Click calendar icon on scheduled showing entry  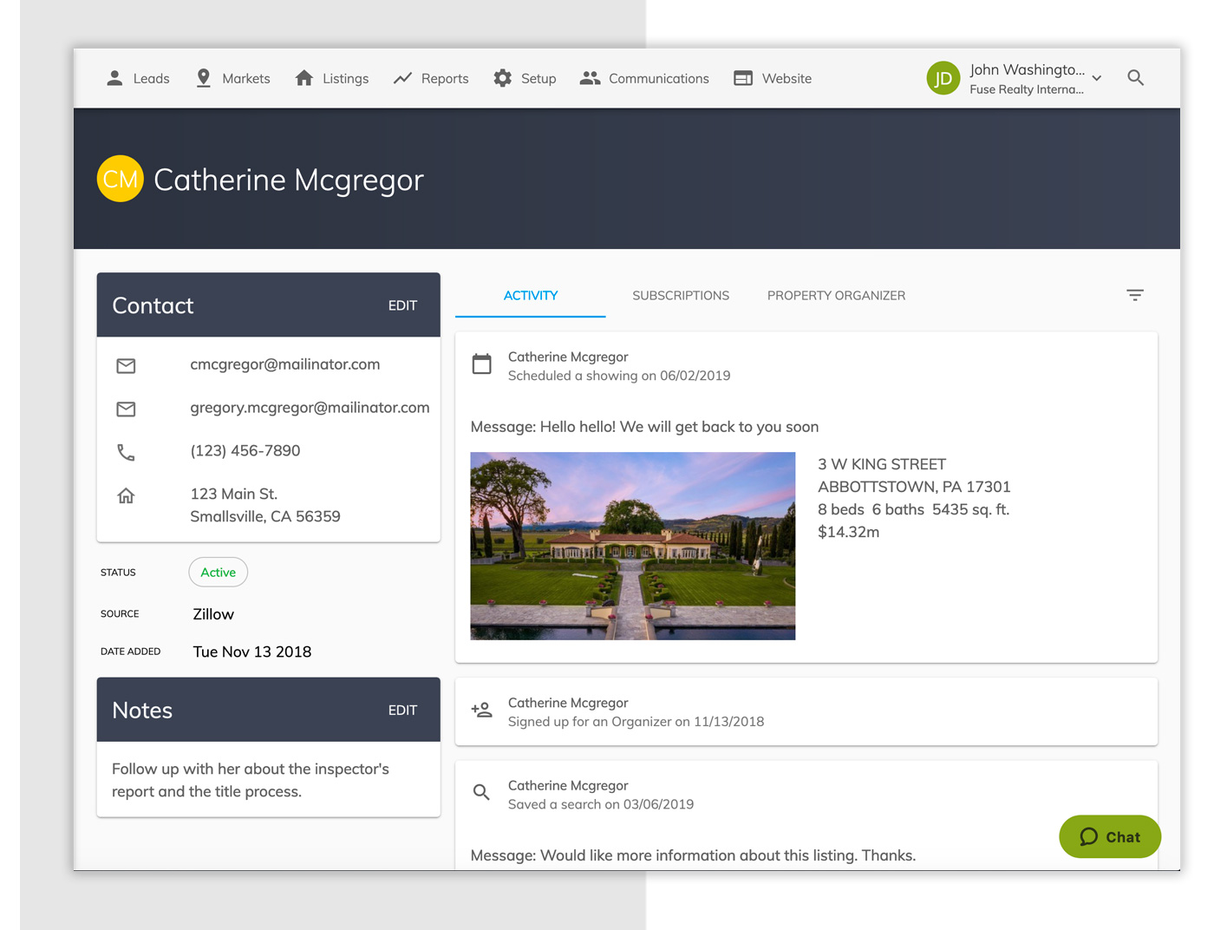tap(481, 363)
